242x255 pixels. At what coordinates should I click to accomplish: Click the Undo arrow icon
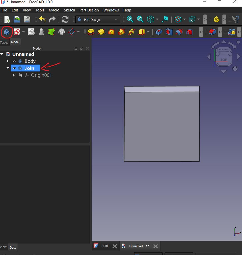pos(42,19)
